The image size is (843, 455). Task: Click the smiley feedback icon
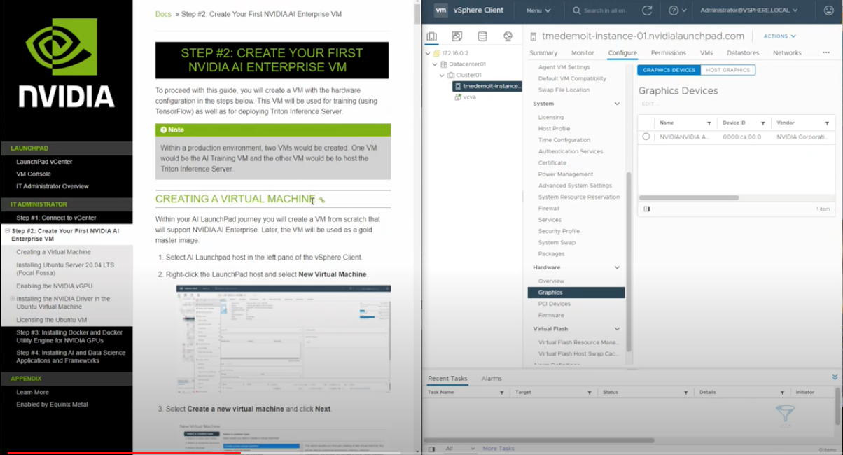(x=828, y=10)
